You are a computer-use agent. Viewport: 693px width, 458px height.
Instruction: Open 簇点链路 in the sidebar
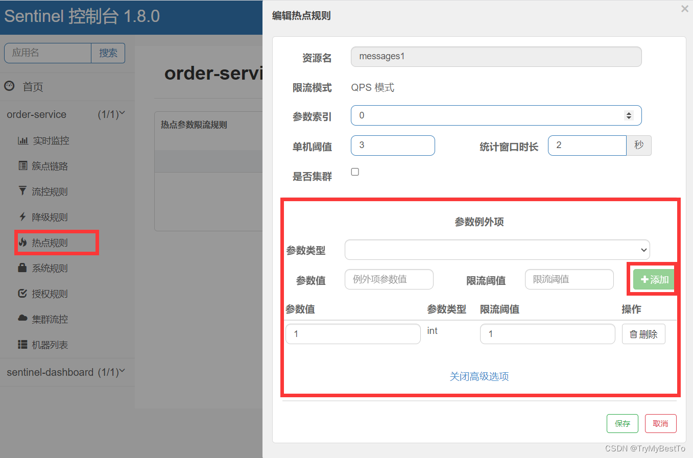point(50,166)
